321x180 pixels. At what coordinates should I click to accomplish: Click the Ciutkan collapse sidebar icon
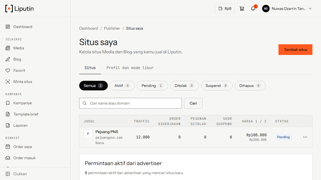click(x=8, y=174)
